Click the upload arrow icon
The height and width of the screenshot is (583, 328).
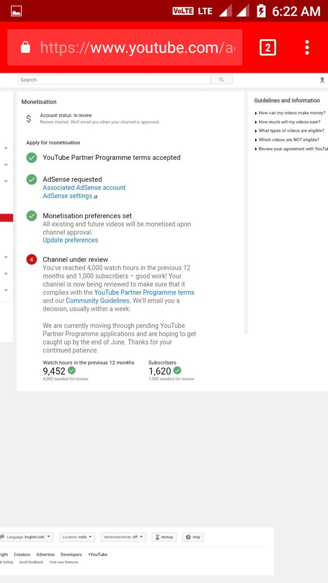pos(322,80)
